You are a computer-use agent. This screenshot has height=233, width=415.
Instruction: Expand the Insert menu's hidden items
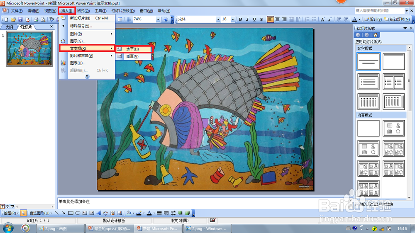pyautogui.click(x=87, y=76)
